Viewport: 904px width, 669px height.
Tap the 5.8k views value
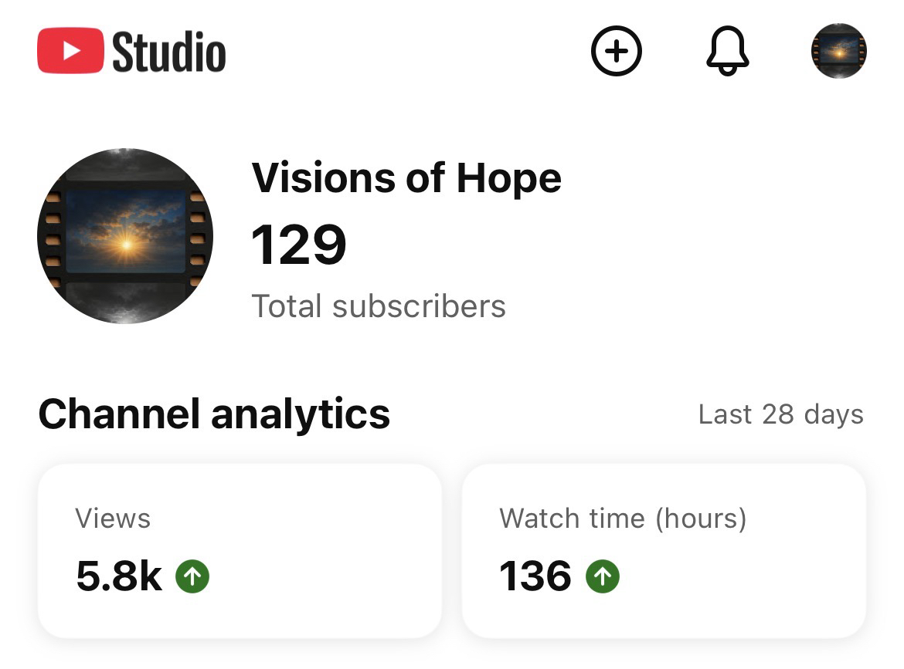[x=119, y=576]
